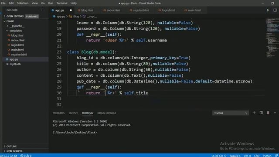Change encoding via UTF-8 status item
This screenshot has width=279, height=157.
pyautogui.click(x=247, y=156)
